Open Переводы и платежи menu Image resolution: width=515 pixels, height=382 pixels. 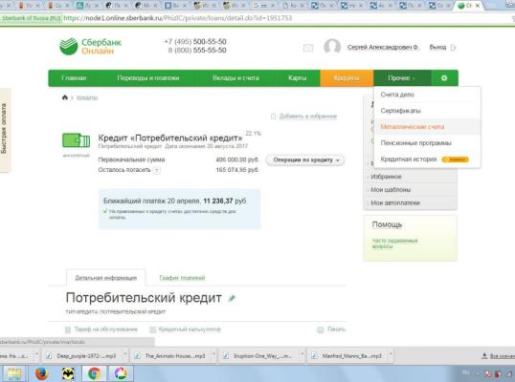pos(148,78)
